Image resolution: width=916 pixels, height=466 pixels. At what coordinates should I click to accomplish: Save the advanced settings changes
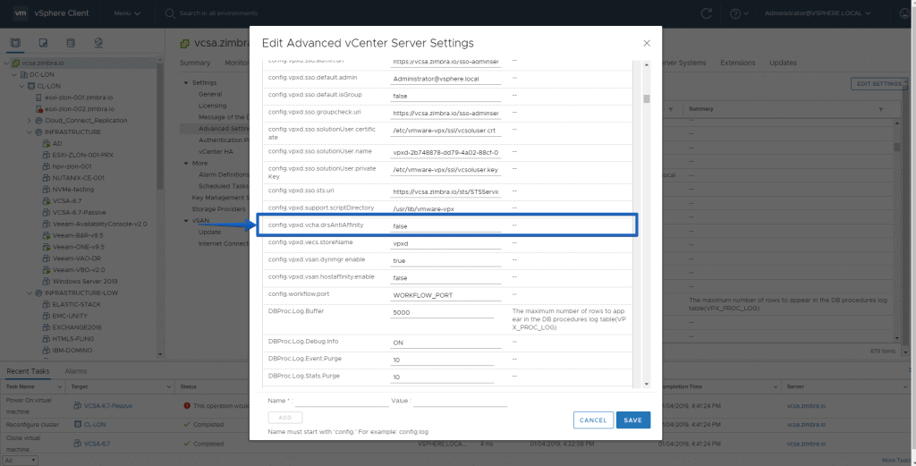pyautogui.click(x=632, y=419)
